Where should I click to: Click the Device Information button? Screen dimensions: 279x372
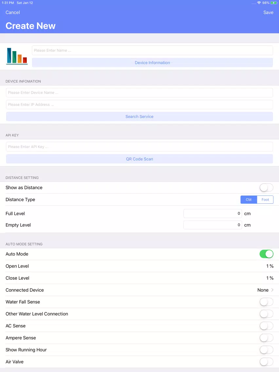tap(152, 63)
